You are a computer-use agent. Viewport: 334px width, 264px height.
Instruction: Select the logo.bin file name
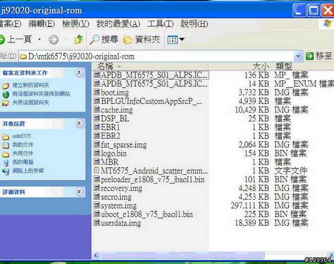click(114, 153)
